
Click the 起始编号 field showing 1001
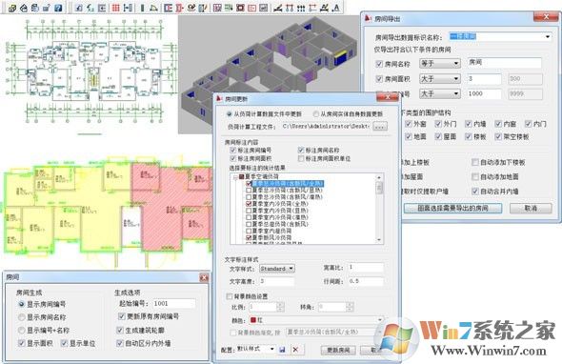point(173,303)
